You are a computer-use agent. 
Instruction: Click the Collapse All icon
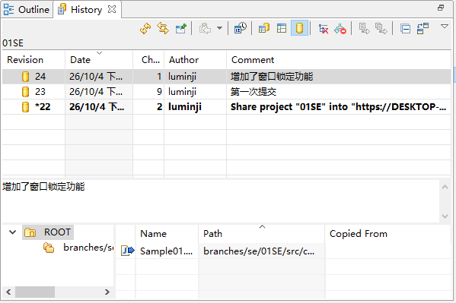(x=405, y=28)
